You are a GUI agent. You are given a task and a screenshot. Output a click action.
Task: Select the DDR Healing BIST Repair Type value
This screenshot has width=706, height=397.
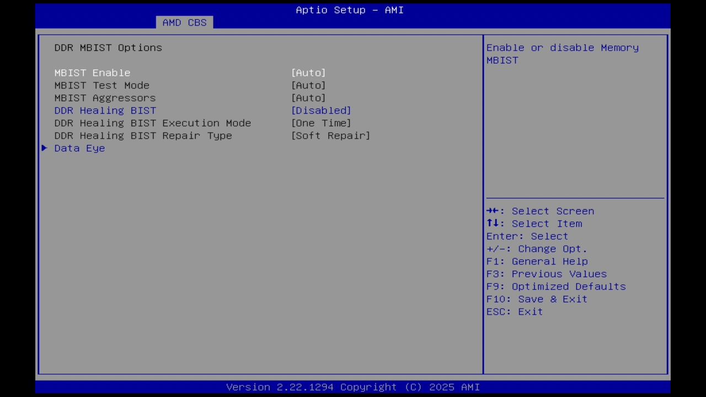coord(330,136)
